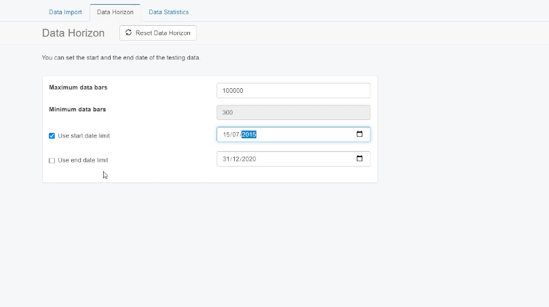Click the refresh icon in Reset Data Horizon
Image resolution: width=549 pixels, height=307 pixels.
point(129,33)
